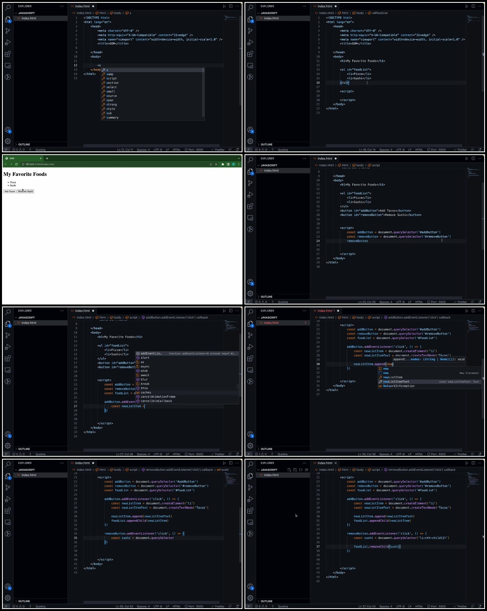Open Explorer icon in the window at Ln 35, Col 53
Image resolution: width=487 pixels, height=611 pixels.
(8, 476)
